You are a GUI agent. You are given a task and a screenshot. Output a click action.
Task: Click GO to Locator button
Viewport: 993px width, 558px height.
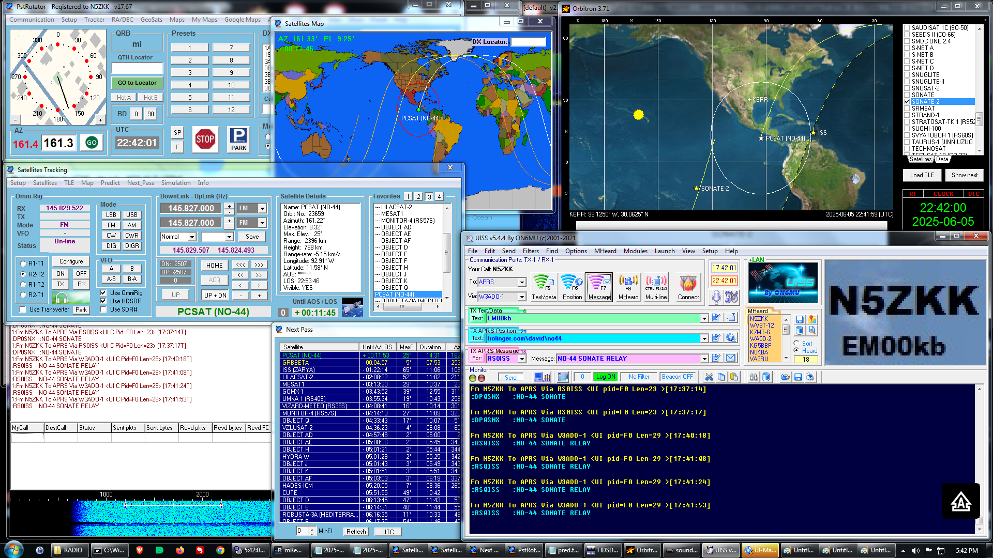click(137, 83)
